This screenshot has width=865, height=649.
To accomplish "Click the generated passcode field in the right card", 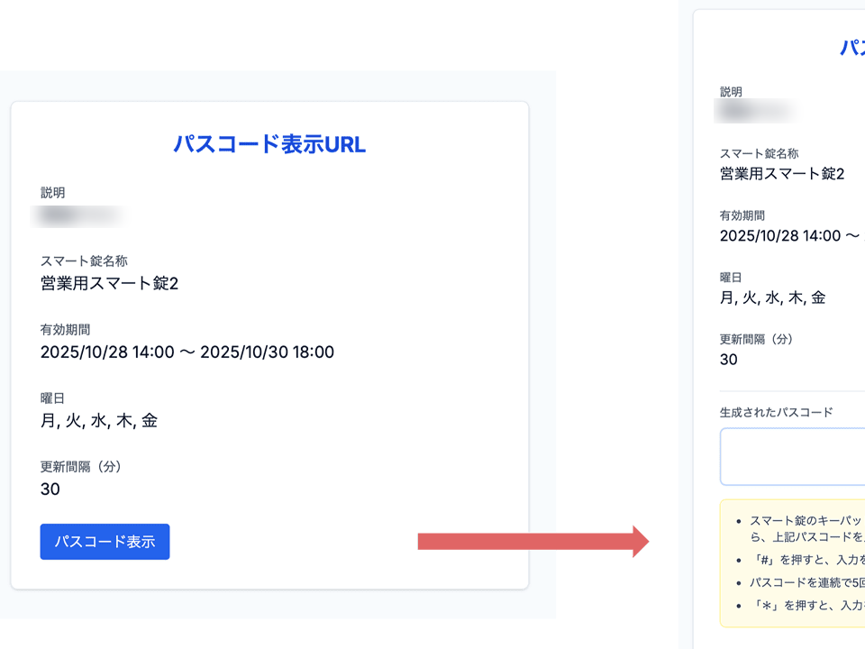I will coord(793,457).
